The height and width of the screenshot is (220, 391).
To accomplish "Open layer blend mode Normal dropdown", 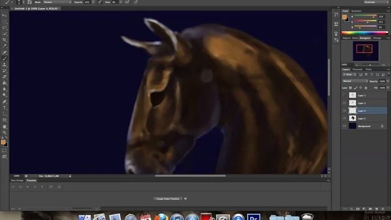I will 355,81.
